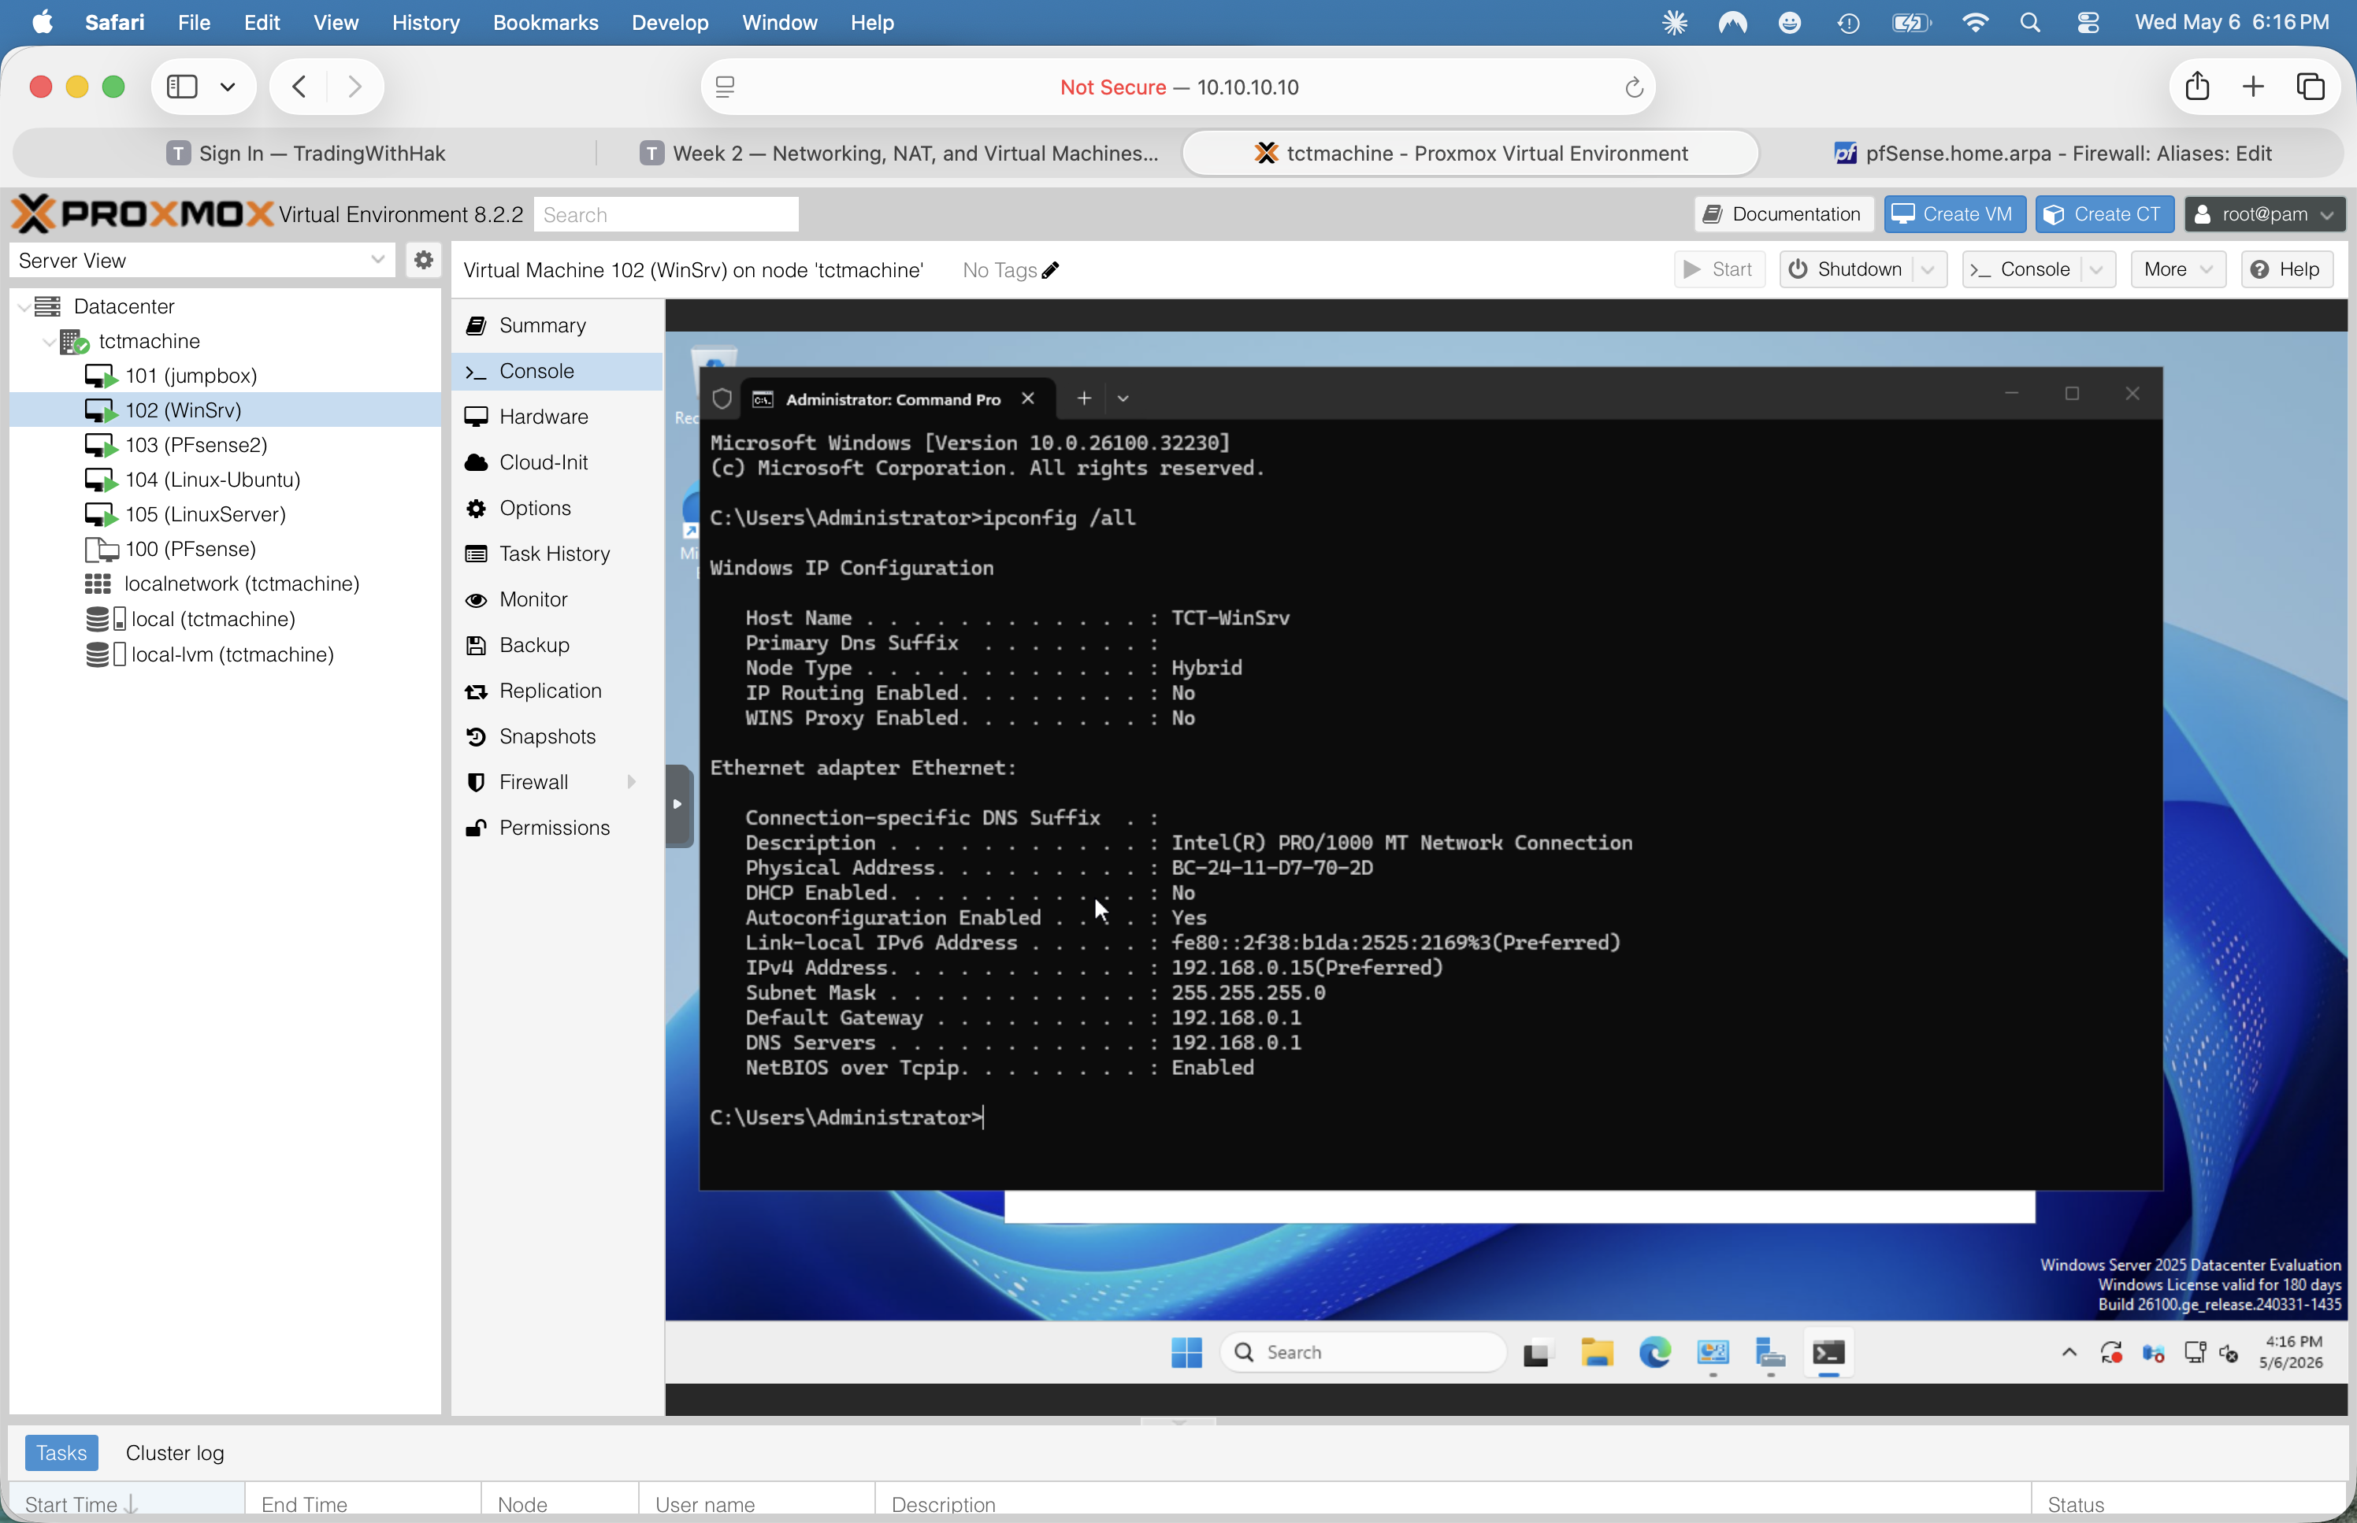This screenshot has width=2357, height=1523.
Task: Open terminal profile dropdown chevron
Action: [1123, 398]
